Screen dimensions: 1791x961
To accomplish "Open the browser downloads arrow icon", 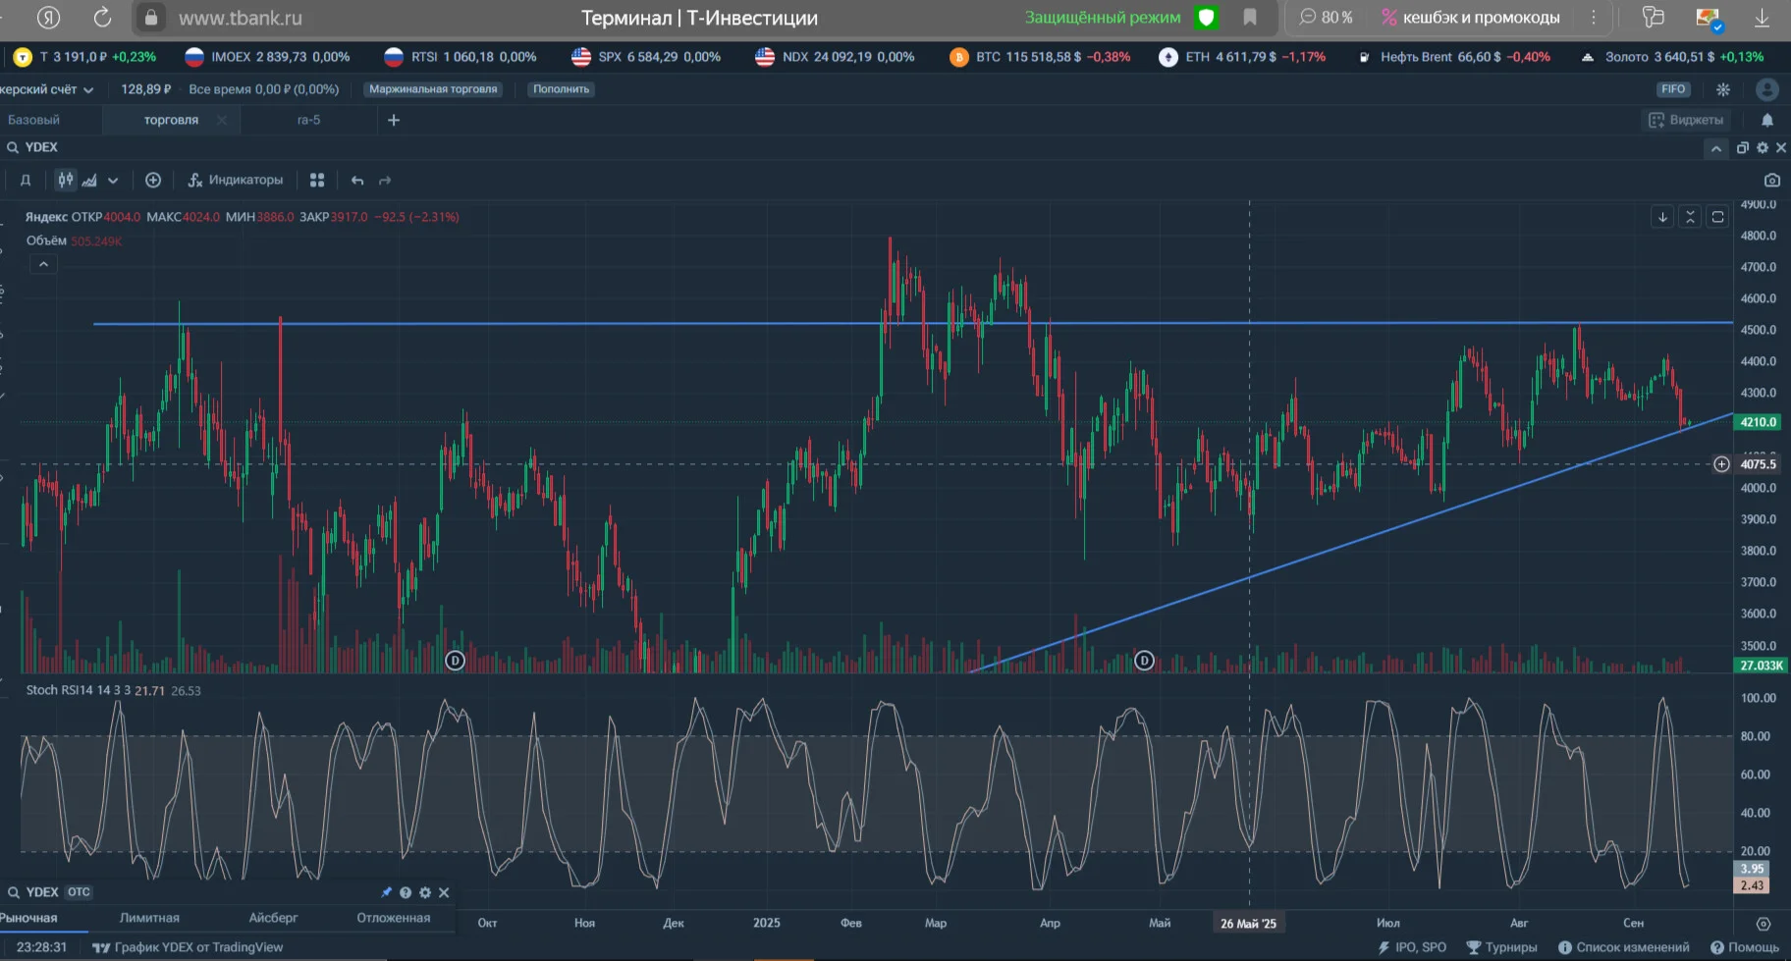I will point(1763,18).
